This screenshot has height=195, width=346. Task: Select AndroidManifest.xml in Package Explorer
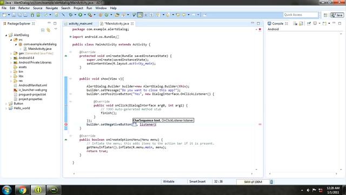pyautogui.click(x=32, y=86)
